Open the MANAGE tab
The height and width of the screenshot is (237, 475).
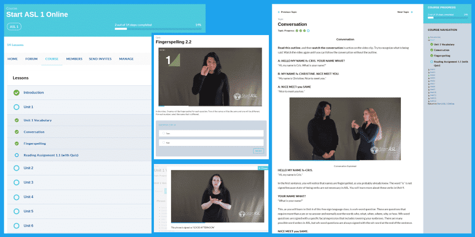point(126,59)
